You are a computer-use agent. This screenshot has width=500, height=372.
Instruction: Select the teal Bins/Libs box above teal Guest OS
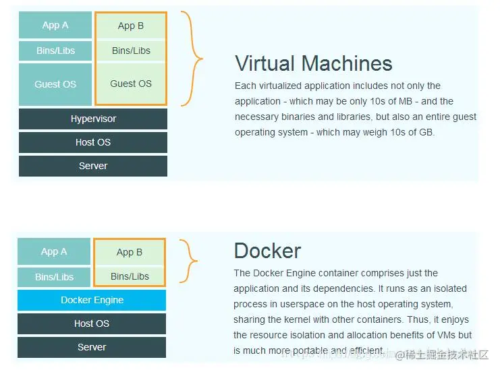[55, 51]
